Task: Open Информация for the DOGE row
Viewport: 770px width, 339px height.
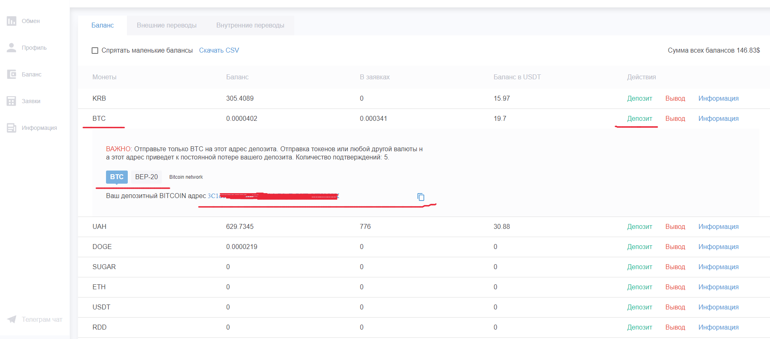Action: tap(718, 247)
